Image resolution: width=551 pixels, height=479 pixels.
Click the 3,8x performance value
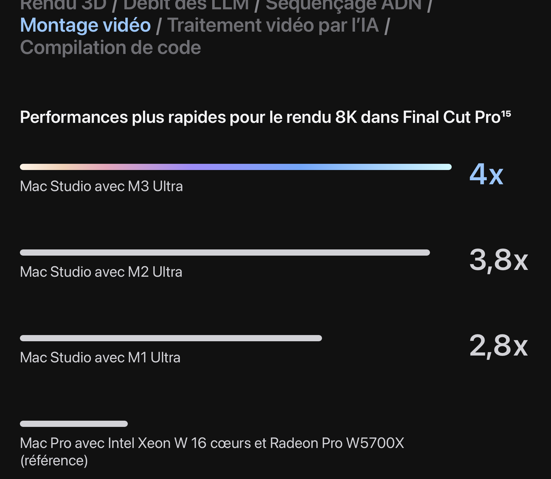498,260
